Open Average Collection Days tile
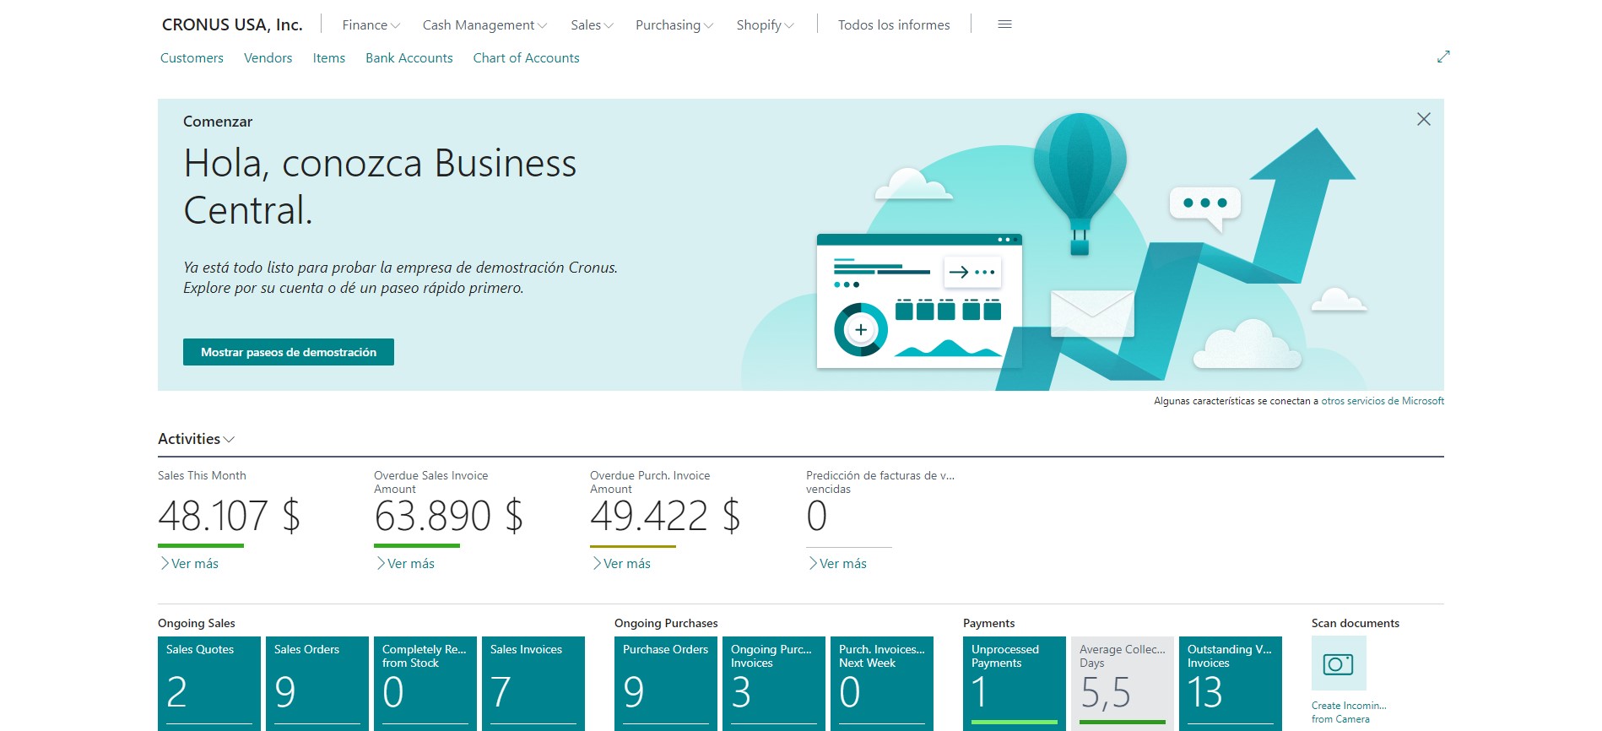The height and width of the screenshot is (731, 1602). pyautogui.click(x=1123, y=683)
